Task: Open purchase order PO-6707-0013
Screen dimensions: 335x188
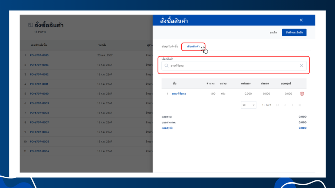Action: (x=39, y=65)
